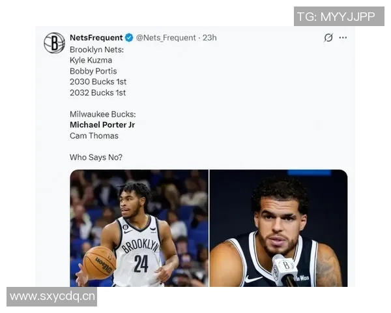Click the Milwaukee Bucks: heading text
Viewport: 391px width, 313px height.
click(103, 114)
